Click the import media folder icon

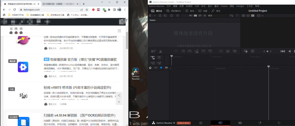point(165,16)
